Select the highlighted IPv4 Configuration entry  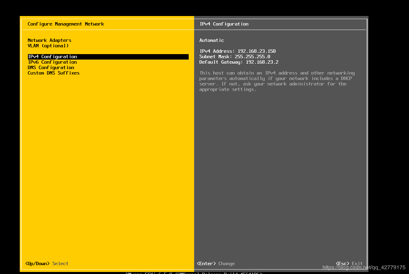pyautogui.click(x=52, y=57)
